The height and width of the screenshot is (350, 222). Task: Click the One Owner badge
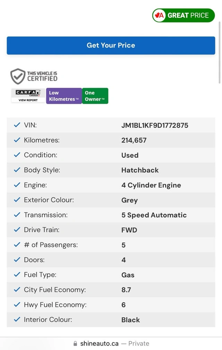pyautogui.click(x=95, y=96)
